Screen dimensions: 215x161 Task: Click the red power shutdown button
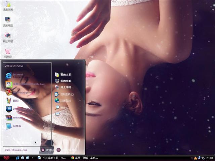pyautogui.click(x=58, y=150)
